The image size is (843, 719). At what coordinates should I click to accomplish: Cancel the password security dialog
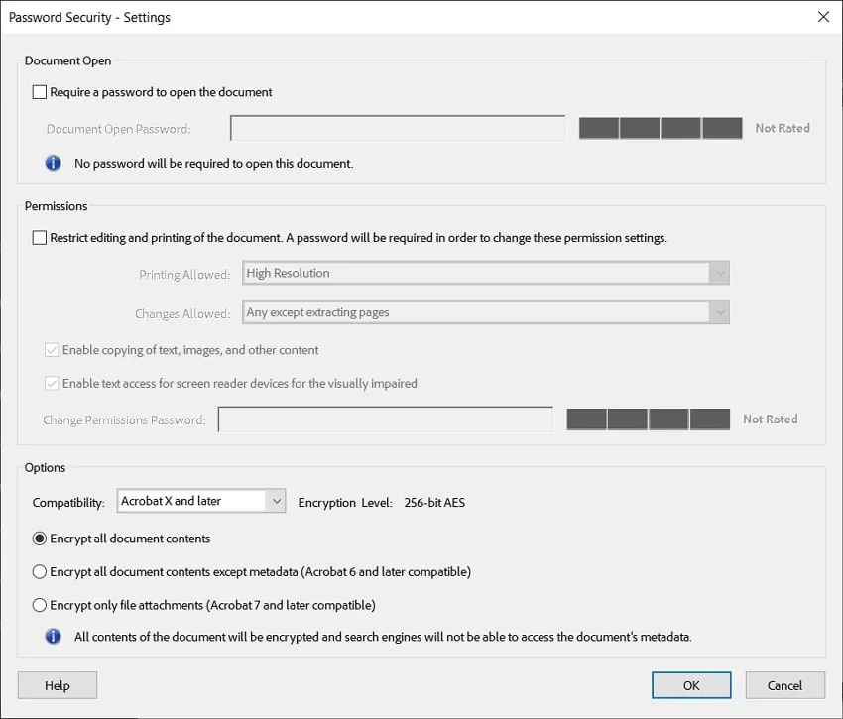tap(784, 684)
